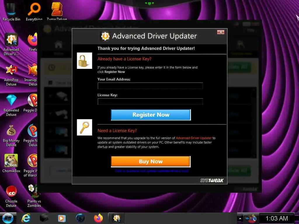This screenshot has width=299, height=224.
Task: Focus the Your Email Address field
Action: pyautogui.click(x=150, y=86)
